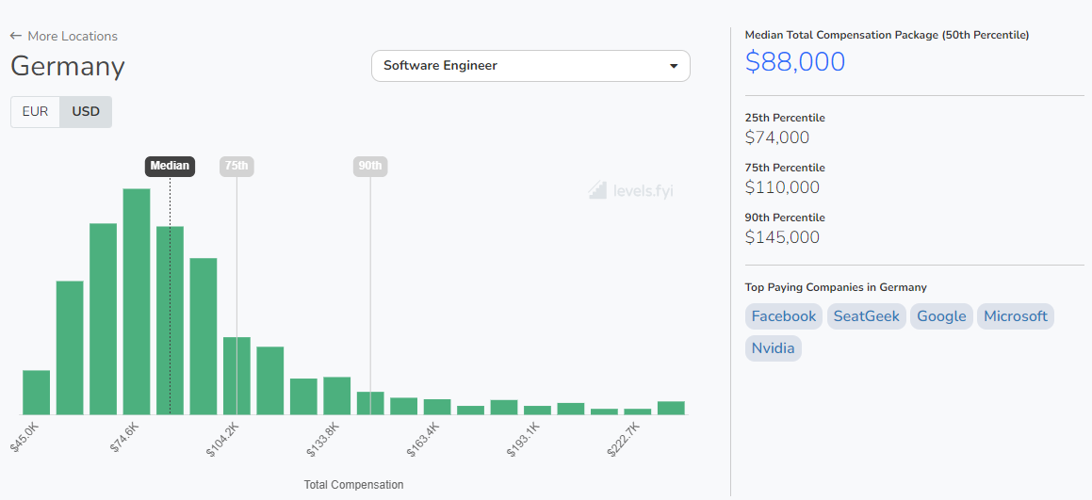
Task: Select the USD currency toggle
Action: [86, 111]
